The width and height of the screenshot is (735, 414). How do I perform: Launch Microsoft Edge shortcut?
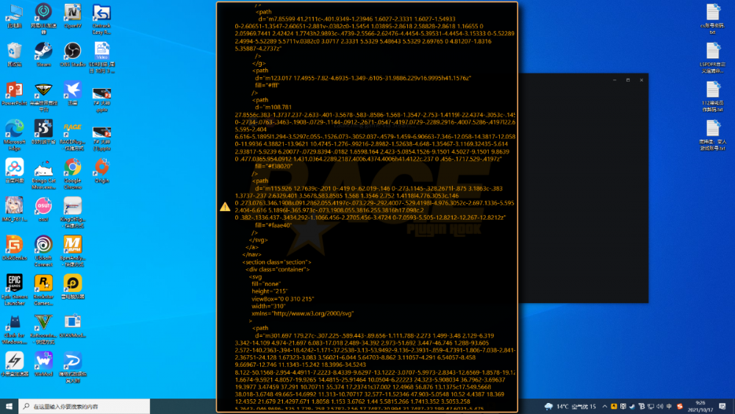pyautogui.click(x=15, y=135)
